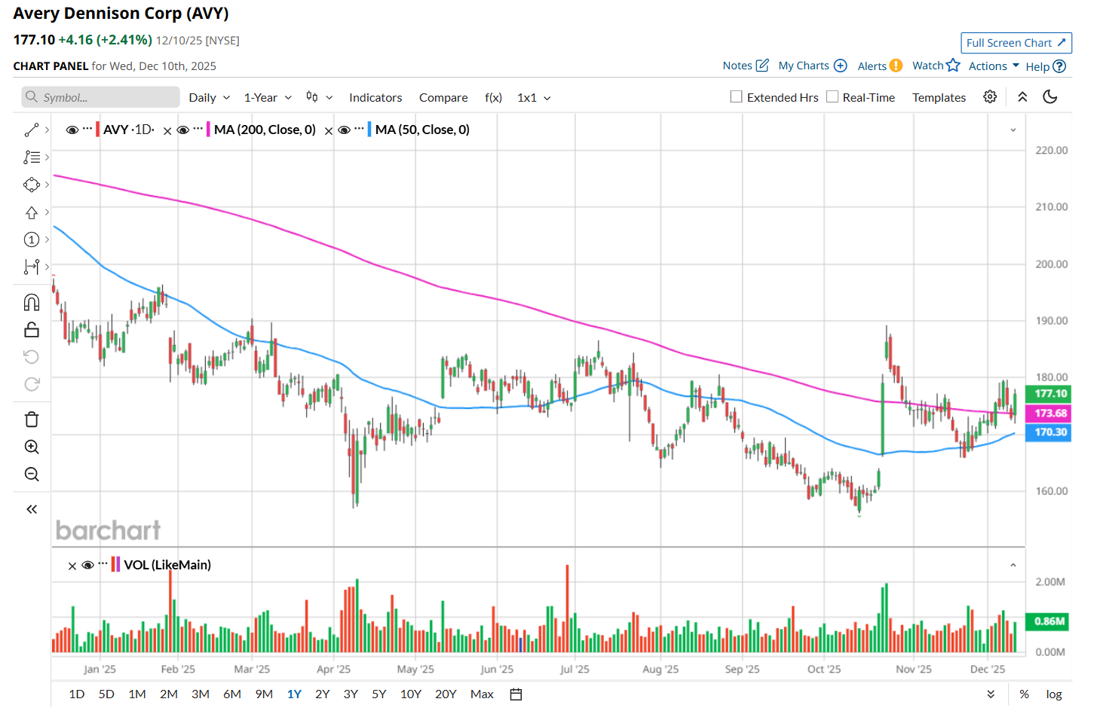Remove the VOL indicator pane

72,566
